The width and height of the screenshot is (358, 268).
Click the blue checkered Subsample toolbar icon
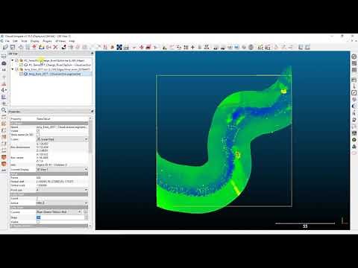(119, 47)
